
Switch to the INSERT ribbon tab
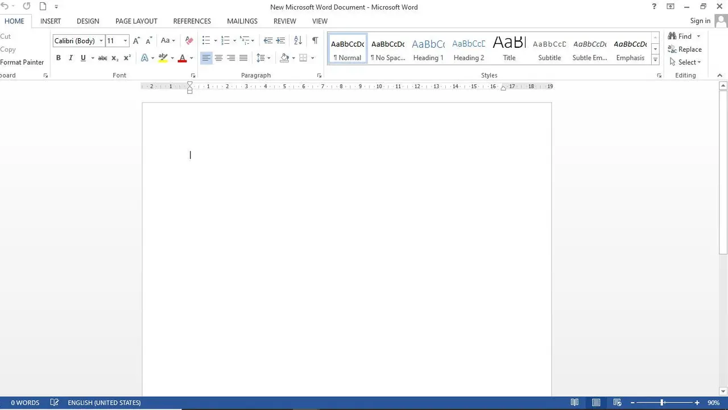tap(51, 21)
